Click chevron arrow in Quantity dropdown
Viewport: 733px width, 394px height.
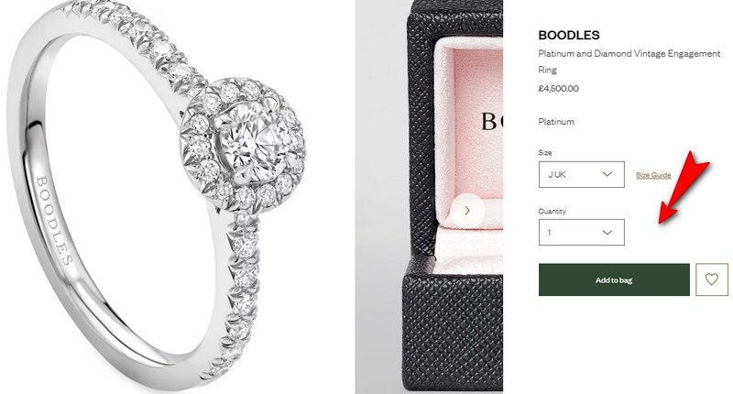tap(607, 233)
